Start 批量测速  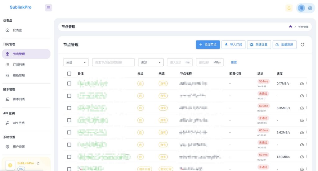pyautogui.click(x=284, y=45)
